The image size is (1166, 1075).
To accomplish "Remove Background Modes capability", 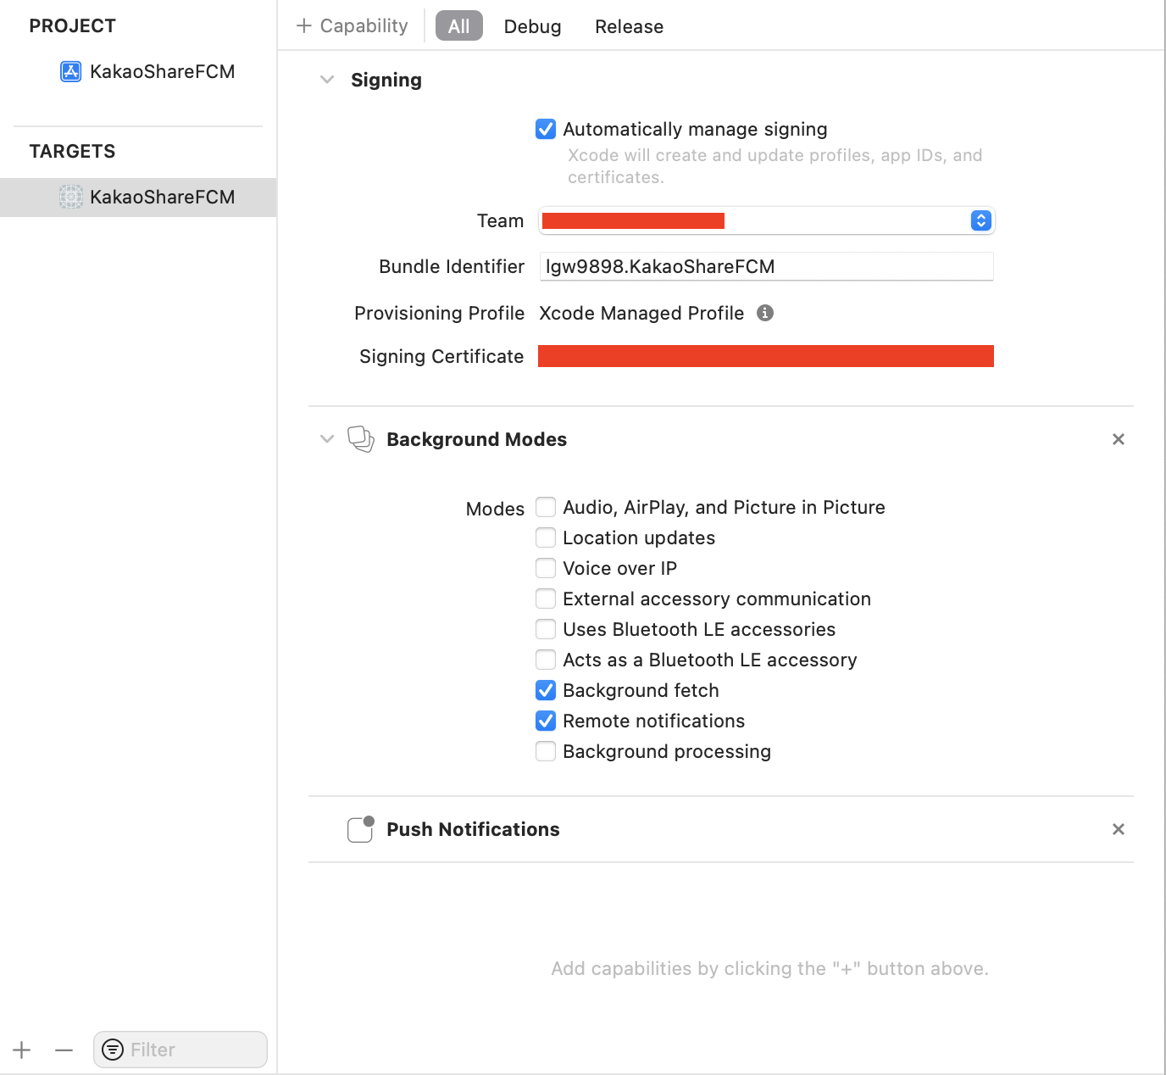I will click(1119, 439).
